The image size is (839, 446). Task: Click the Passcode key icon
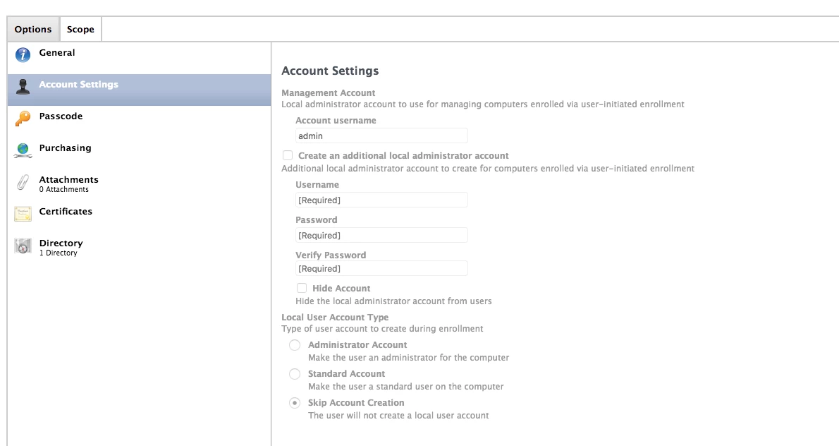(x=23, y=119)
